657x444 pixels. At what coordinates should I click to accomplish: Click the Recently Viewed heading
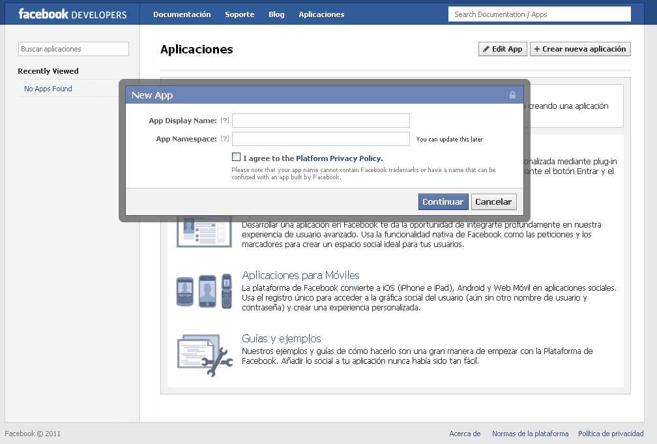(48, 71)
